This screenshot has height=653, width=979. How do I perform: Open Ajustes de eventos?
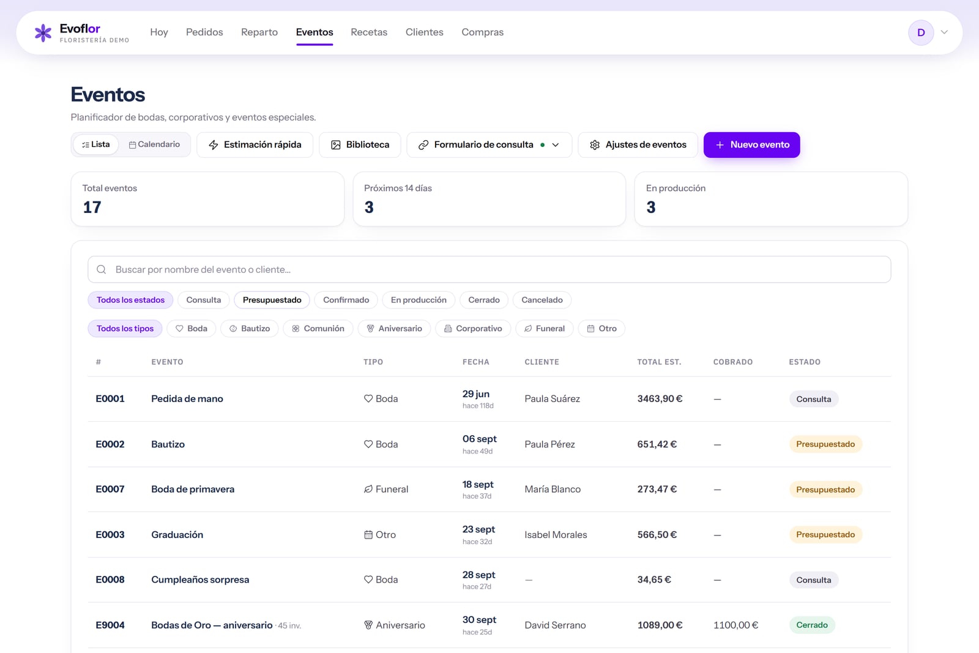pyautogui.click(x=638, y=145)
